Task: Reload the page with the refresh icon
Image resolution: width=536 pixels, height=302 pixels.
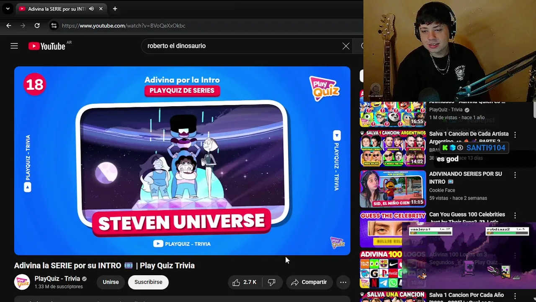Action: point(37,26)
